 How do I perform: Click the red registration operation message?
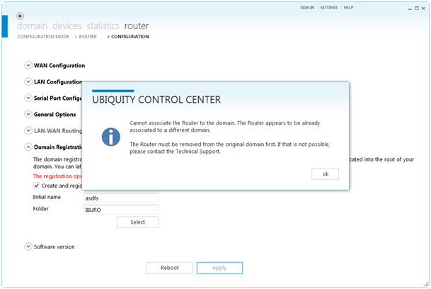57,176
